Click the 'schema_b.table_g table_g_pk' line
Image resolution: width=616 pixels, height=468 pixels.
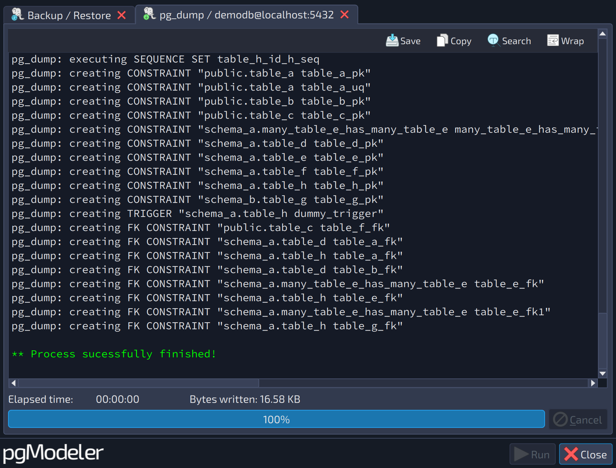point(198,200)
